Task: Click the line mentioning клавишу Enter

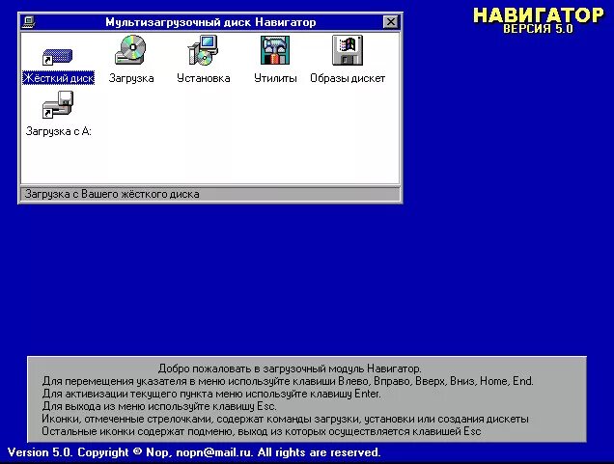Action: 211,394
